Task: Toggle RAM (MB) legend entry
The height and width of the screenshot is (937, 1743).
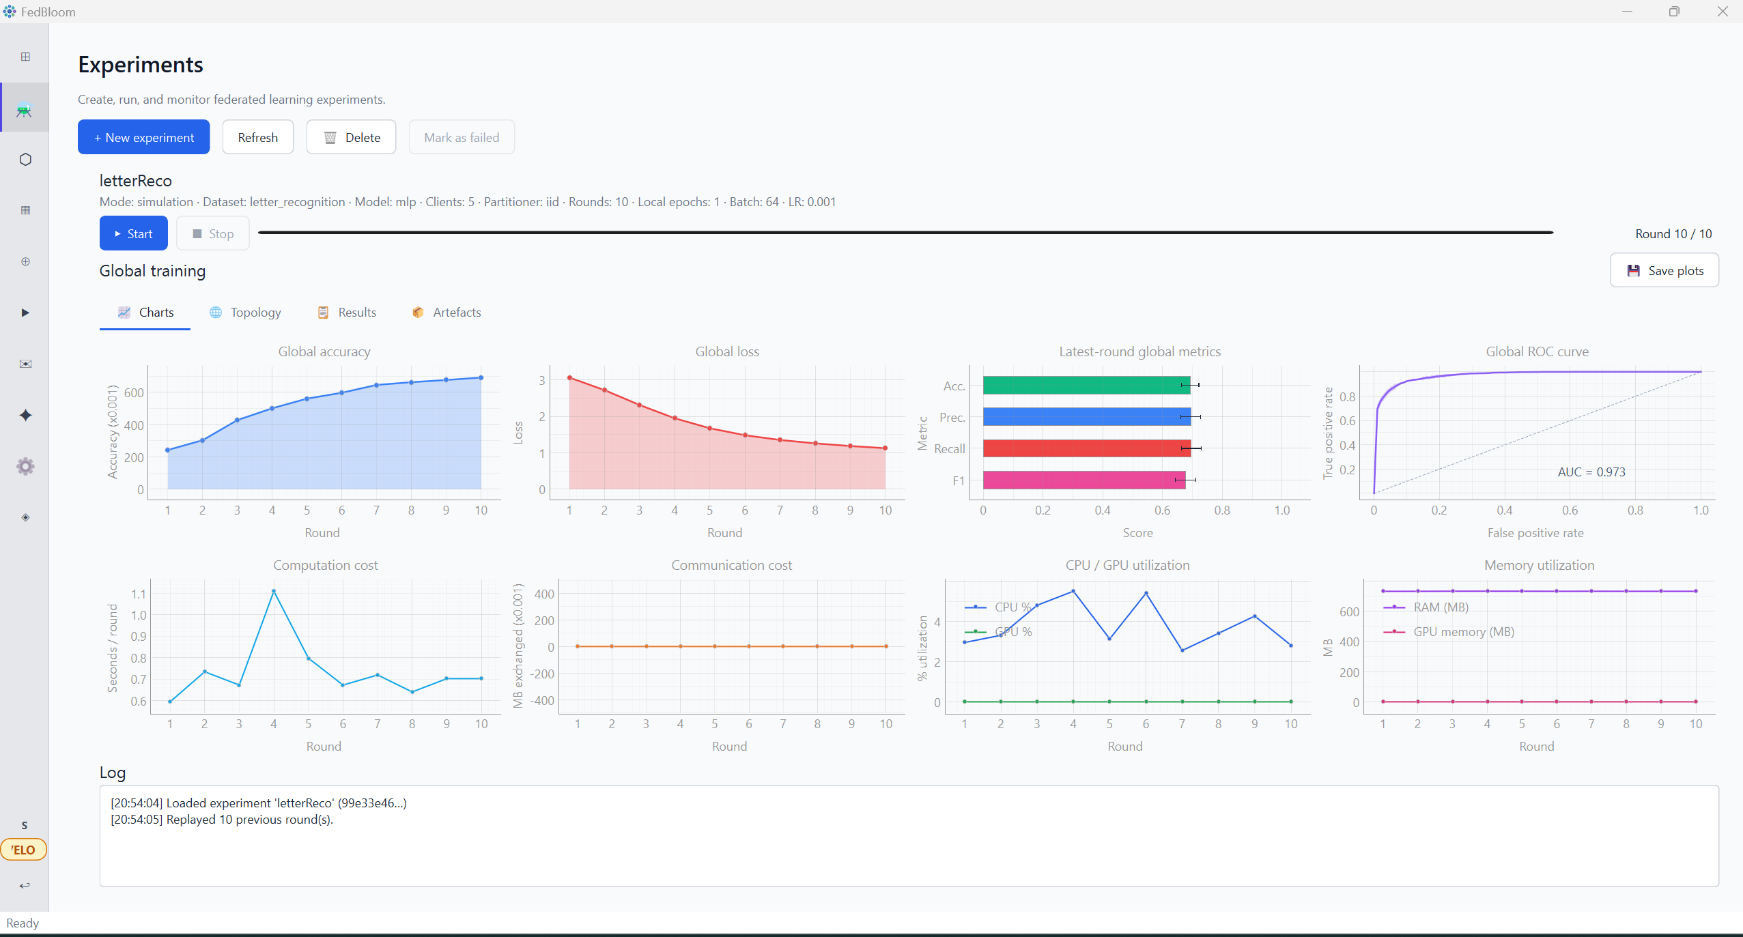Action: (1426, 607)
